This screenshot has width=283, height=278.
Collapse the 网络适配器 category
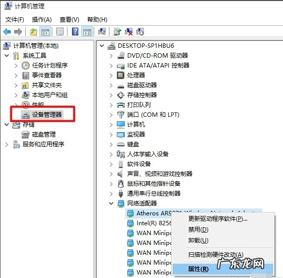pyautogui.click(x=111, y=204)
